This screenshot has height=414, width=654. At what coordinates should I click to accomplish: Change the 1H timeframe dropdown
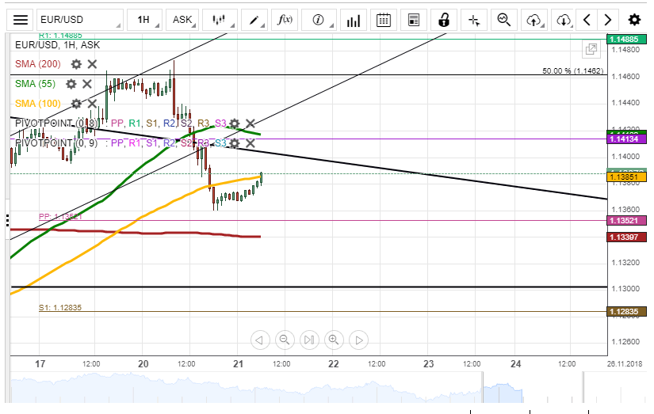pyautogui.click(x=144, y=20)
